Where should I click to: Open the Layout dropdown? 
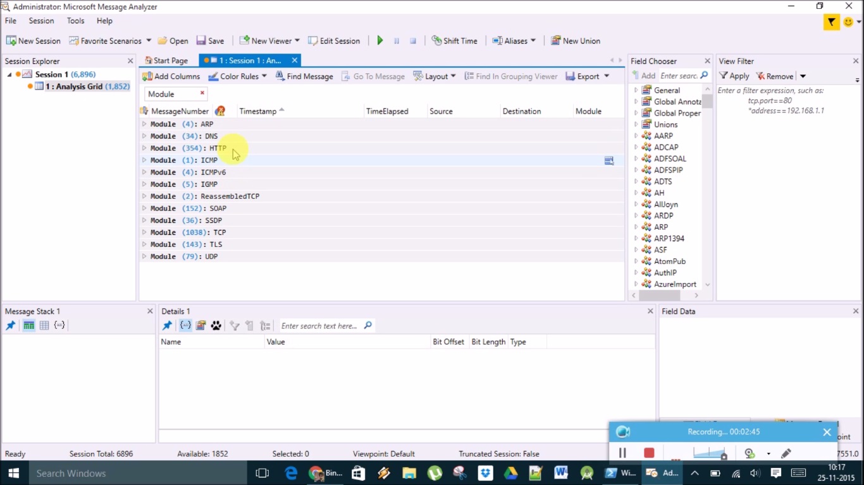coord(453,76)
